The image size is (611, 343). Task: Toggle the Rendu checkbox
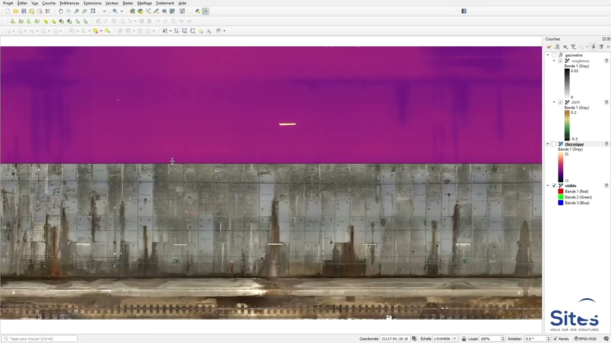[x=555, y=339]
